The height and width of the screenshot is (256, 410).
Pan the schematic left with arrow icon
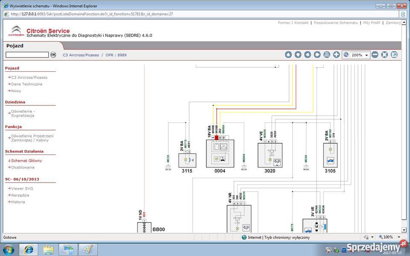pyautogui.click(x=307, y=55)
